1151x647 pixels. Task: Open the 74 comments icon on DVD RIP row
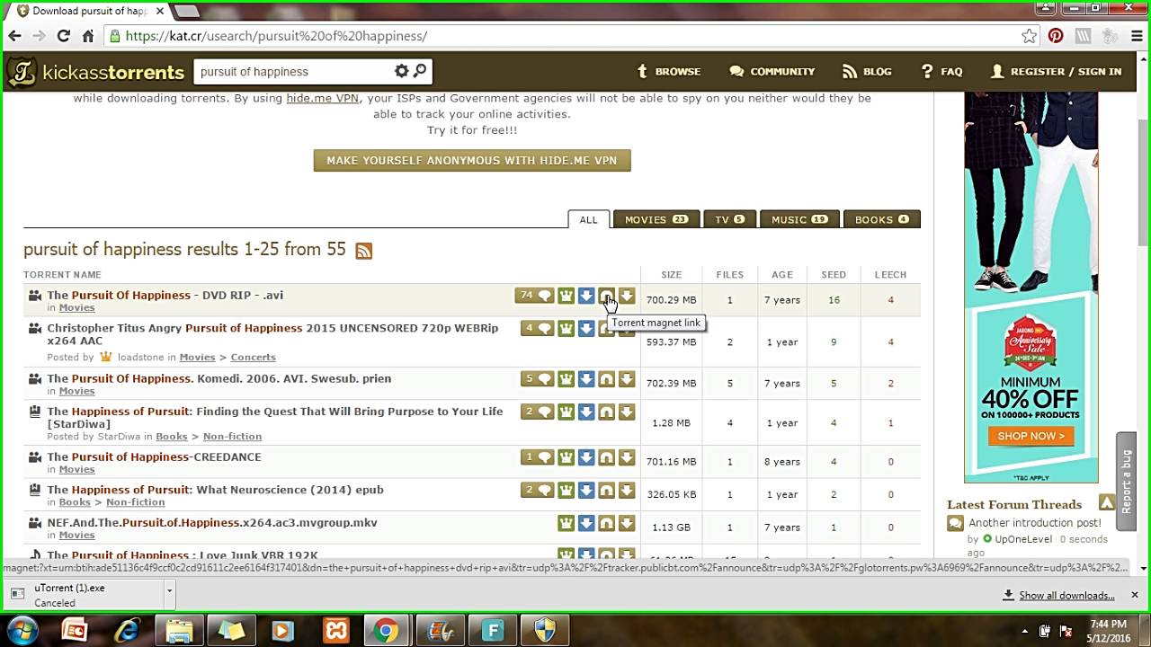[534, 296]
